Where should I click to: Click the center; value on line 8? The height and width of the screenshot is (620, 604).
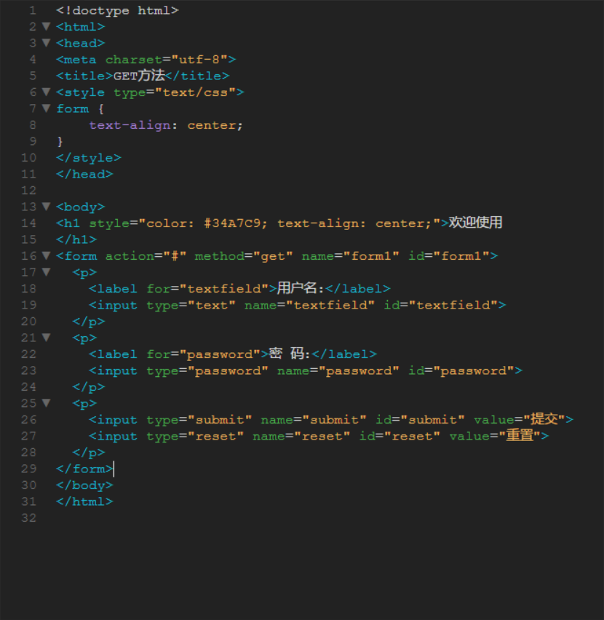coord(215,125)
